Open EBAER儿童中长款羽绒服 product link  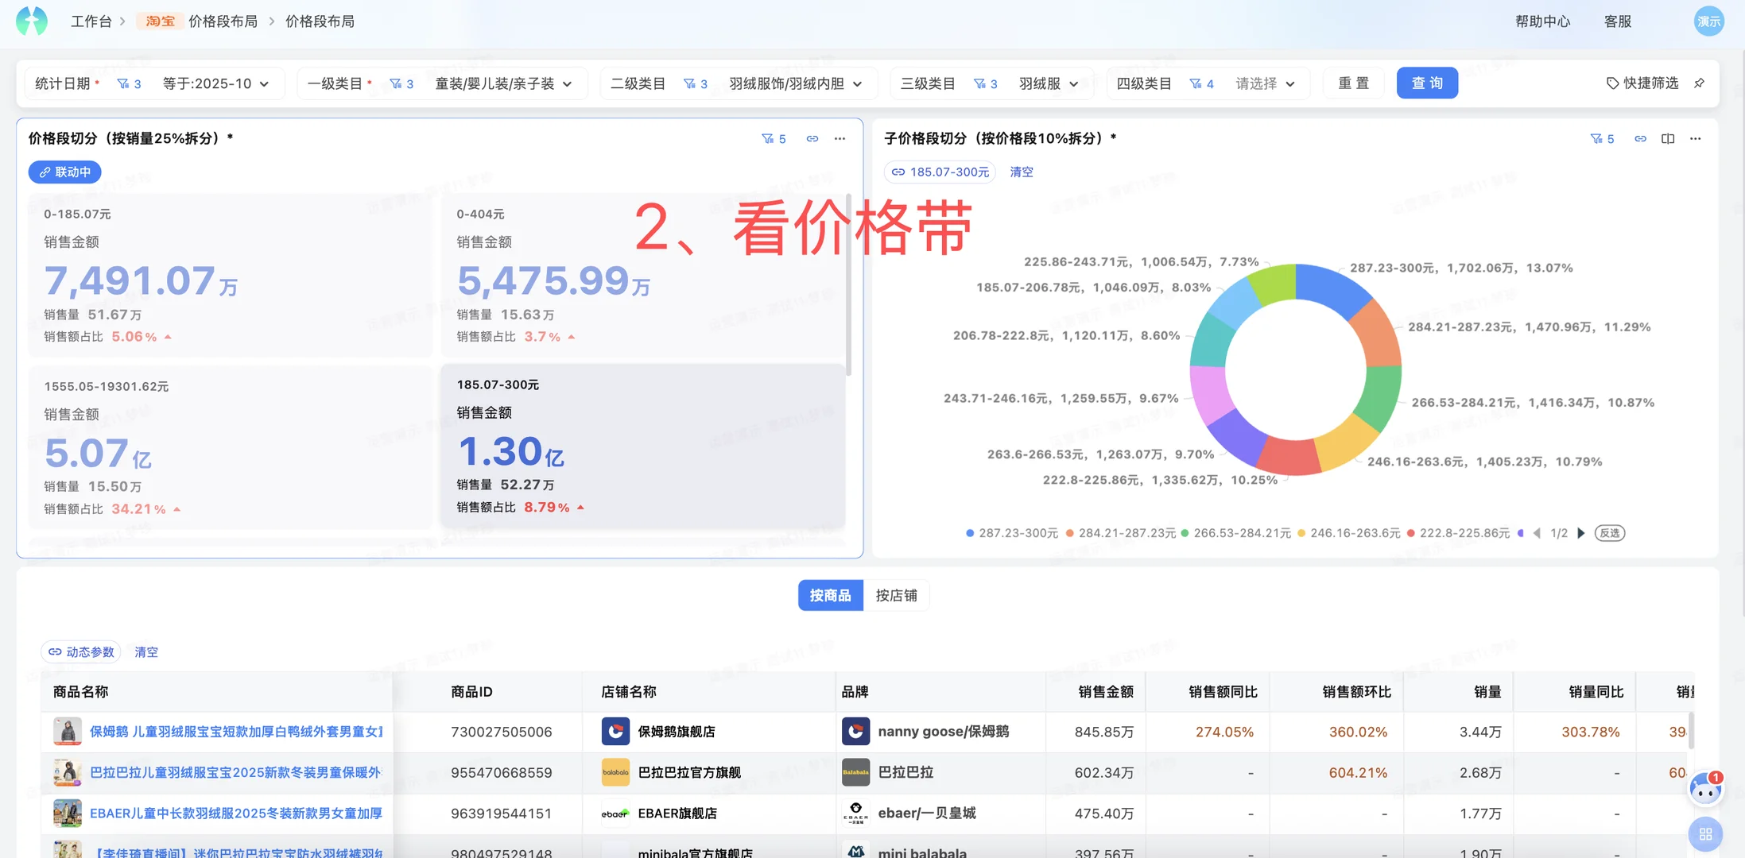click(236, 814)
